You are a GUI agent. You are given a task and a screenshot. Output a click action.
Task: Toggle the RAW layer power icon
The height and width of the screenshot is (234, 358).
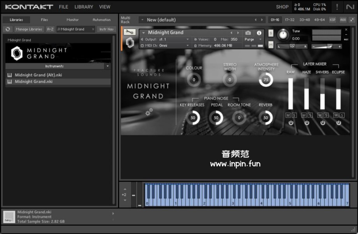[291, 123]
